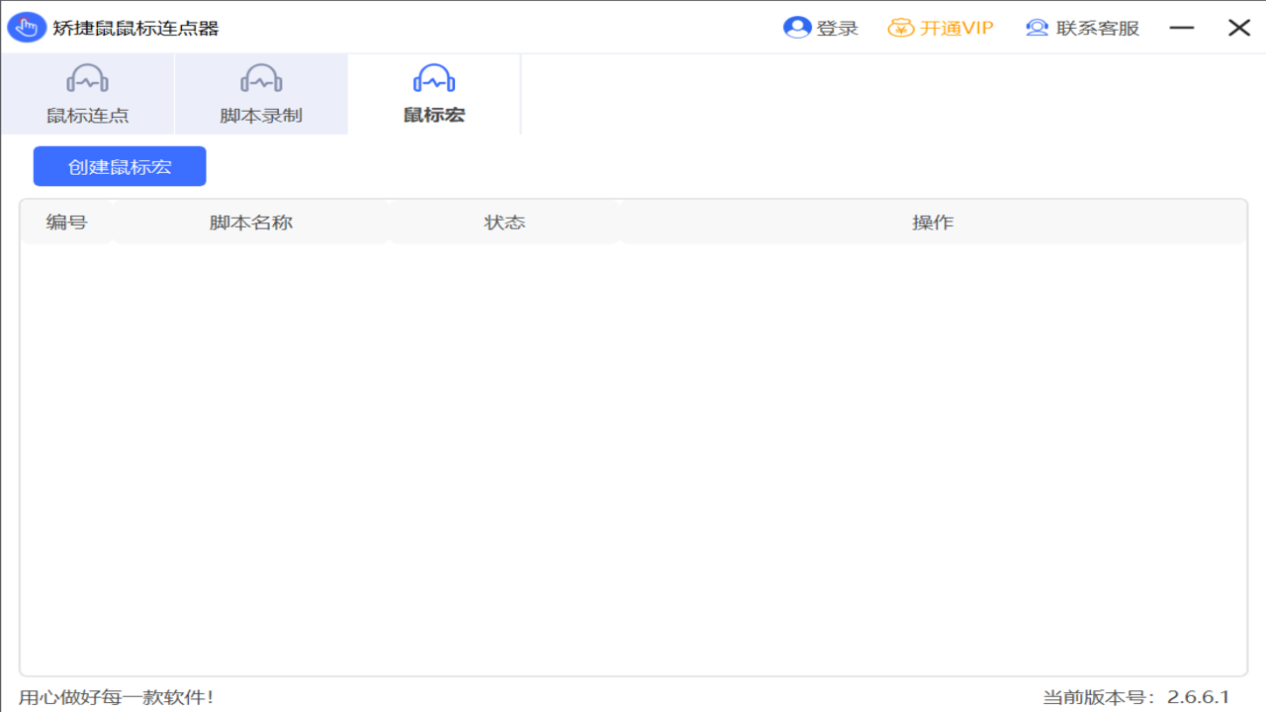Click the 状态 column header
Screen dimensions: 1266x712
click(x=505, y=222)
